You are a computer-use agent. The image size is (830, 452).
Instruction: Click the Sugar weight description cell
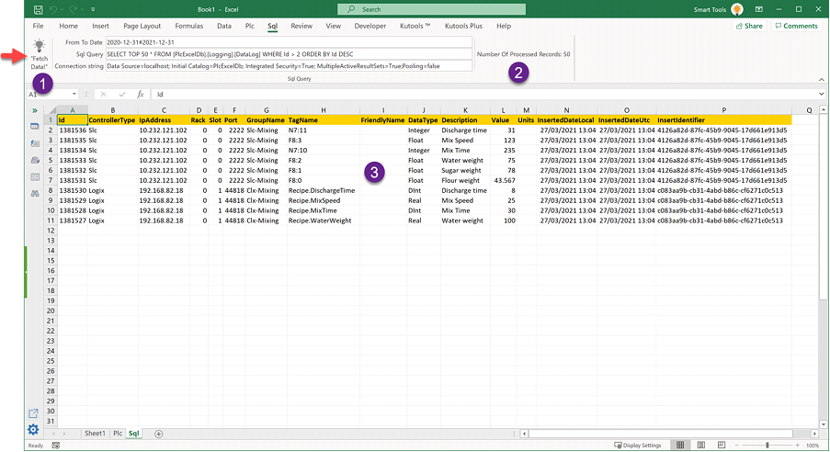point(465,171)
